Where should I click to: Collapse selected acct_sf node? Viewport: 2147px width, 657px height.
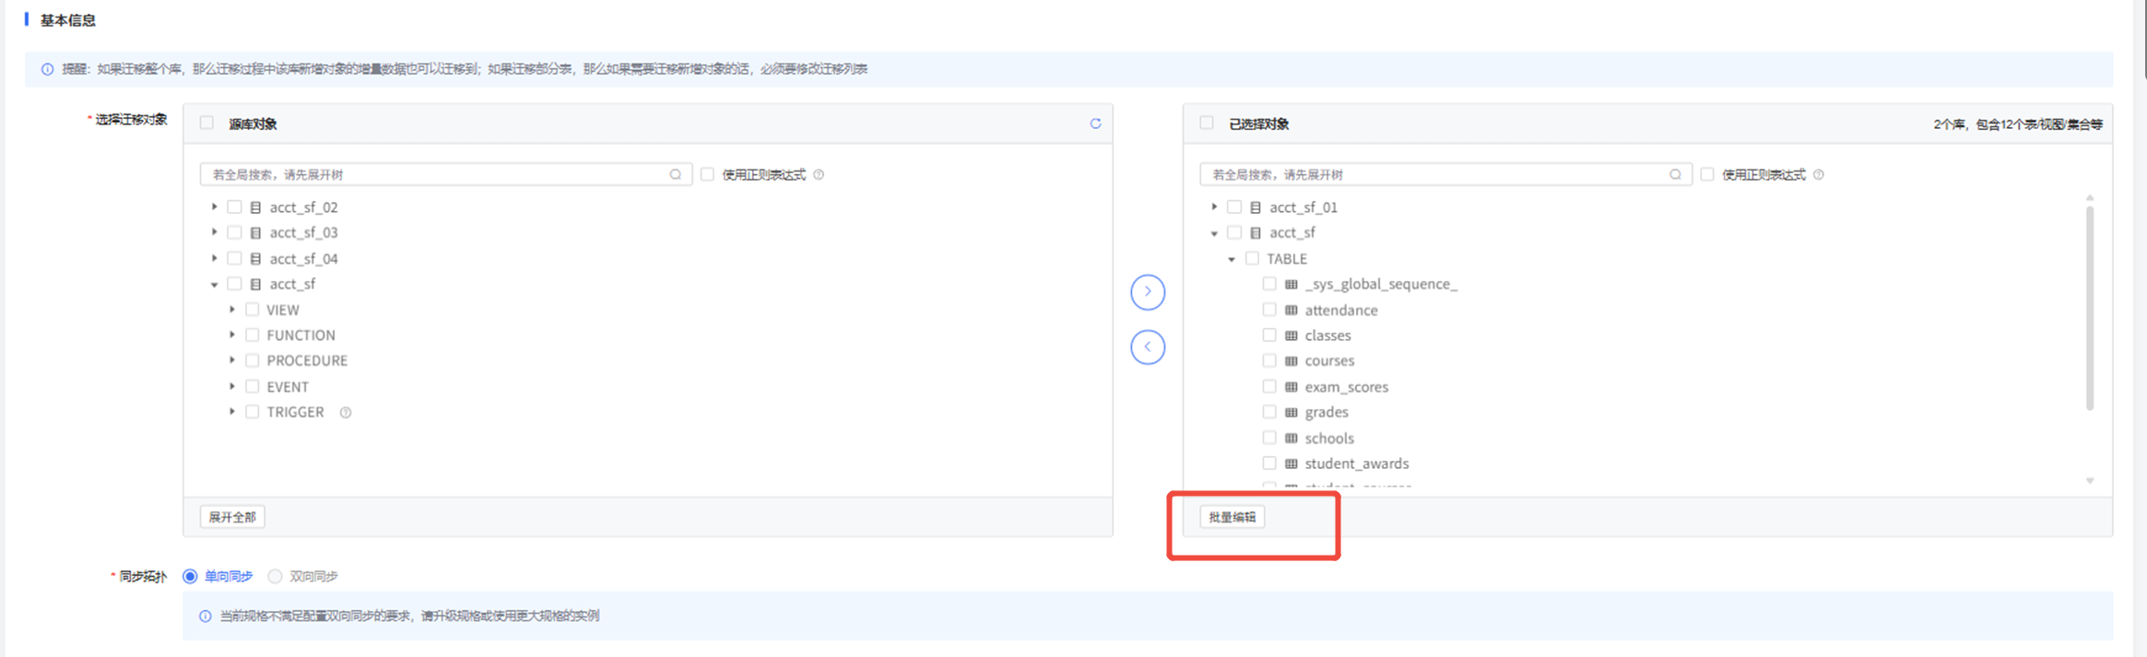(1214, 233)
